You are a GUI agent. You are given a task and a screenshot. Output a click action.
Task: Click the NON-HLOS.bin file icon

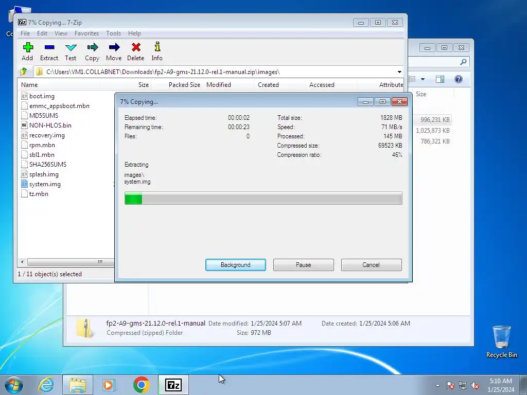tap(24, 125)
